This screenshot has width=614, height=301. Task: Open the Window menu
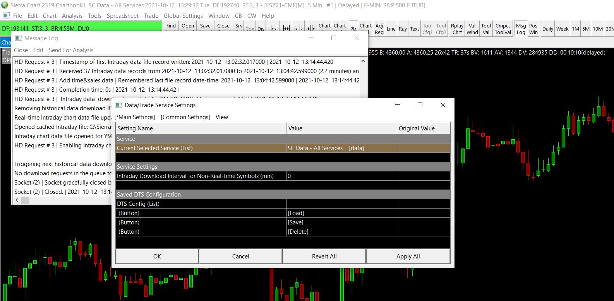coord(219,16)
